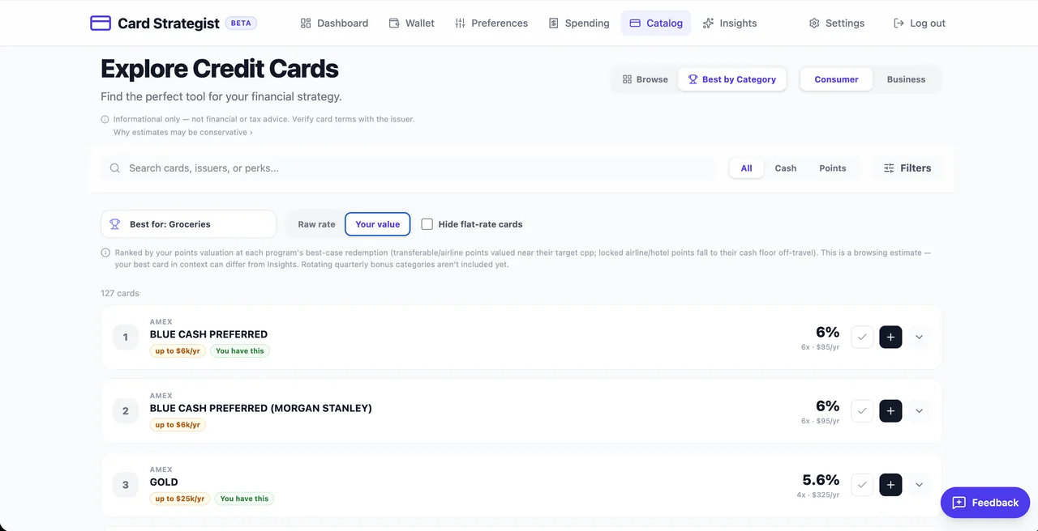Open the Filters panel

[907, 168]
